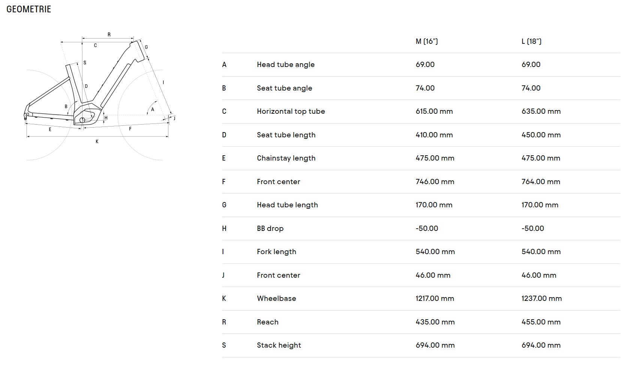The width and height of the screenshot is (624, 366).
Task: Click the Stack height row label
Action: click(279, 345)
